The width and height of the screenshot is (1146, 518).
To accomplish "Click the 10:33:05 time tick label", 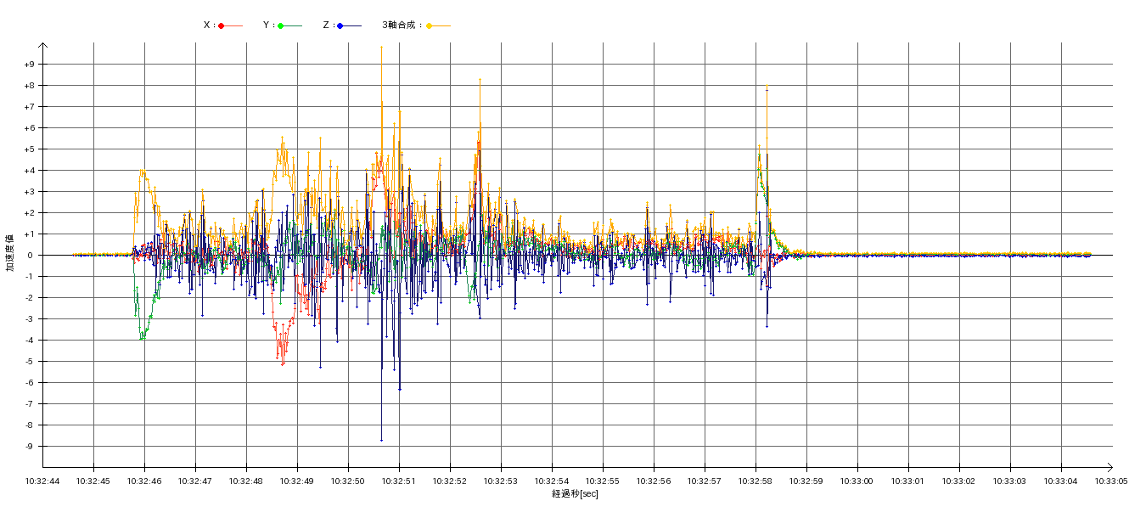I will [x=1111, y=481].
